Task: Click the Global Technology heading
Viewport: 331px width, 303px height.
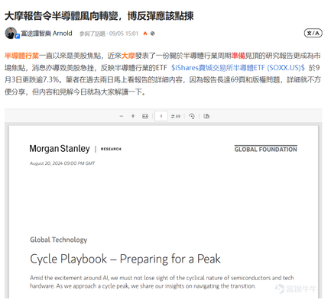Action: click(x=59, y=240)
